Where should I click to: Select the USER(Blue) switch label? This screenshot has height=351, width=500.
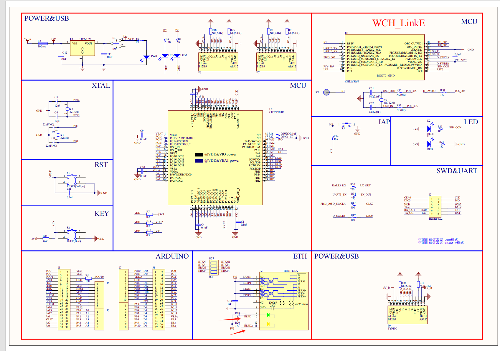click(x=74, y=241)
